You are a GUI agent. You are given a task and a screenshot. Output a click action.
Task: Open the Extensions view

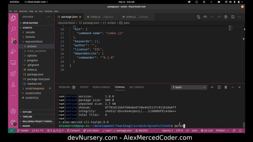click(13, 74)
